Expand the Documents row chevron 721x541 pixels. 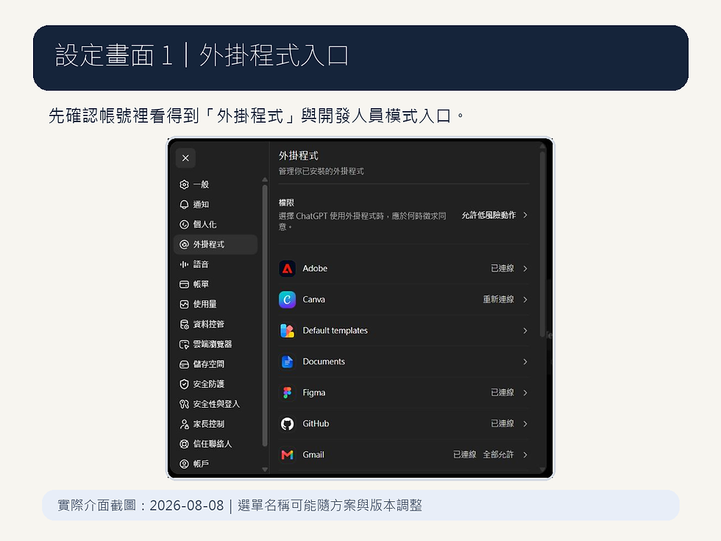pos(525,361)
